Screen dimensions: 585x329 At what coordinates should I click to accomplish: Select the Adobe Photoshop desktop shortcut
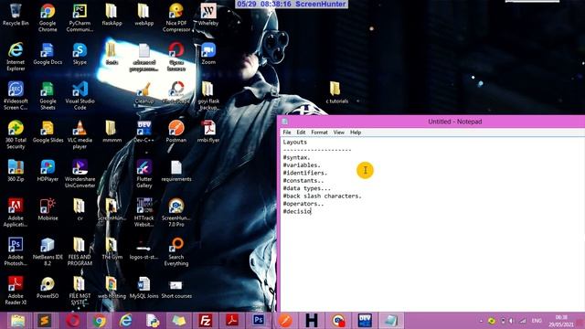pos(16,252)
